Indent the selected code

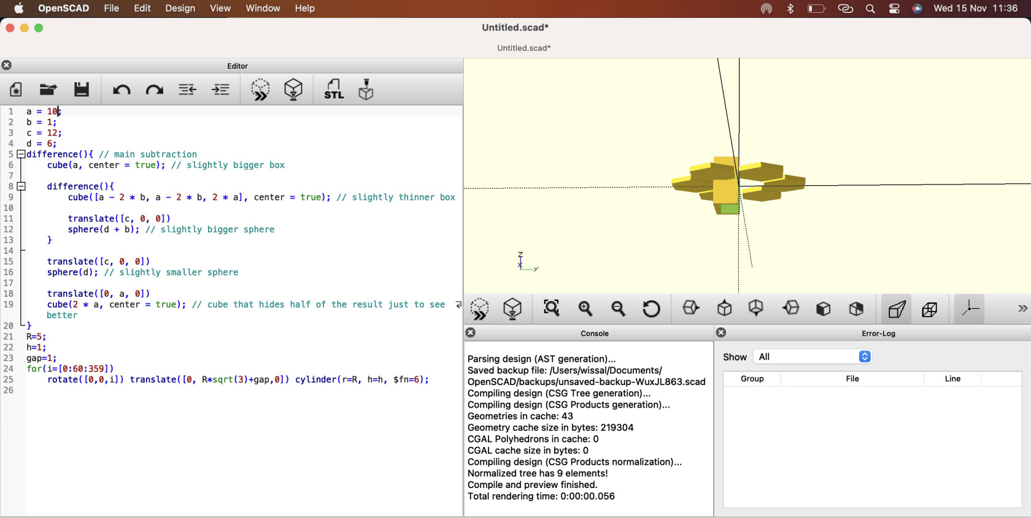tap(221, 90)
